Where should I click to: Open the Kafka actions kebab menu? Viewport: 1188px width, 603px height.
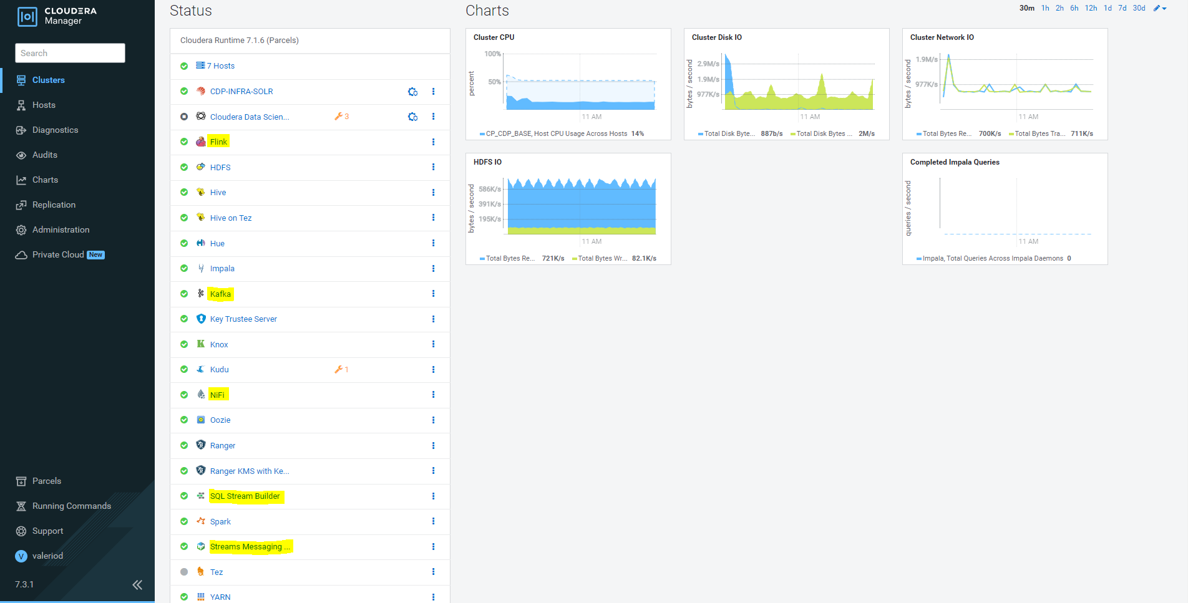coord(433,294)
